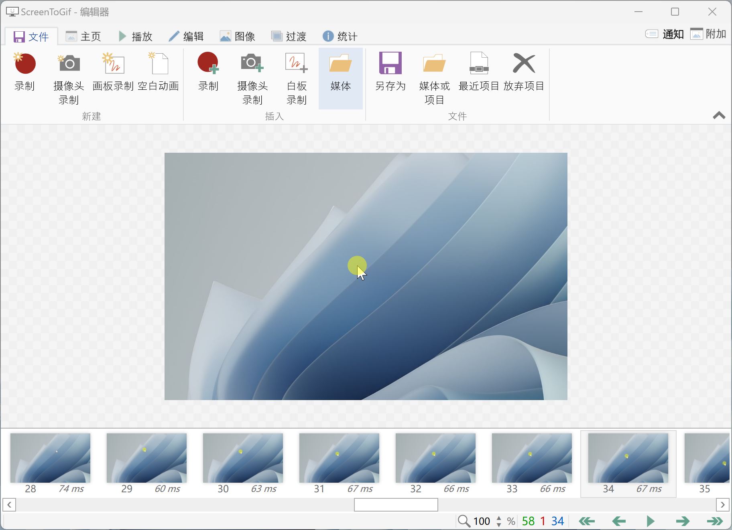Open the 图像 ribbon tab
The width and height of the screenshot is (732, 530).
pyautogui.click(x=238, y=36)
